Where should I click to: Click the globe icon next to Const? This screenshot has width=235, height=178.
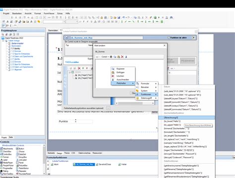pyautogui.click(x=111, y=57)
